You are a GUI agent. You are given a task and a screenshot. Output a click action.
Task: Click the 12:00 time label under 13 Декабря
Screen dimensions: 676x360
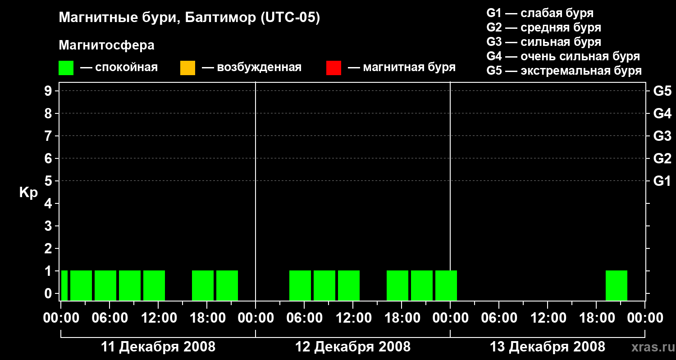[548, 318]
